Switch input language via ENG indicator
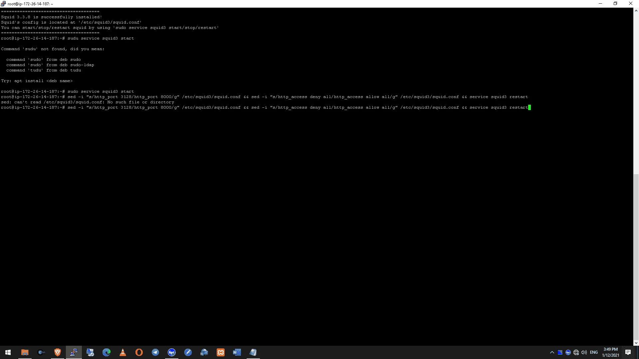This screenshot has height=359, width=639. pyautogui.click(x=594, y=352)
